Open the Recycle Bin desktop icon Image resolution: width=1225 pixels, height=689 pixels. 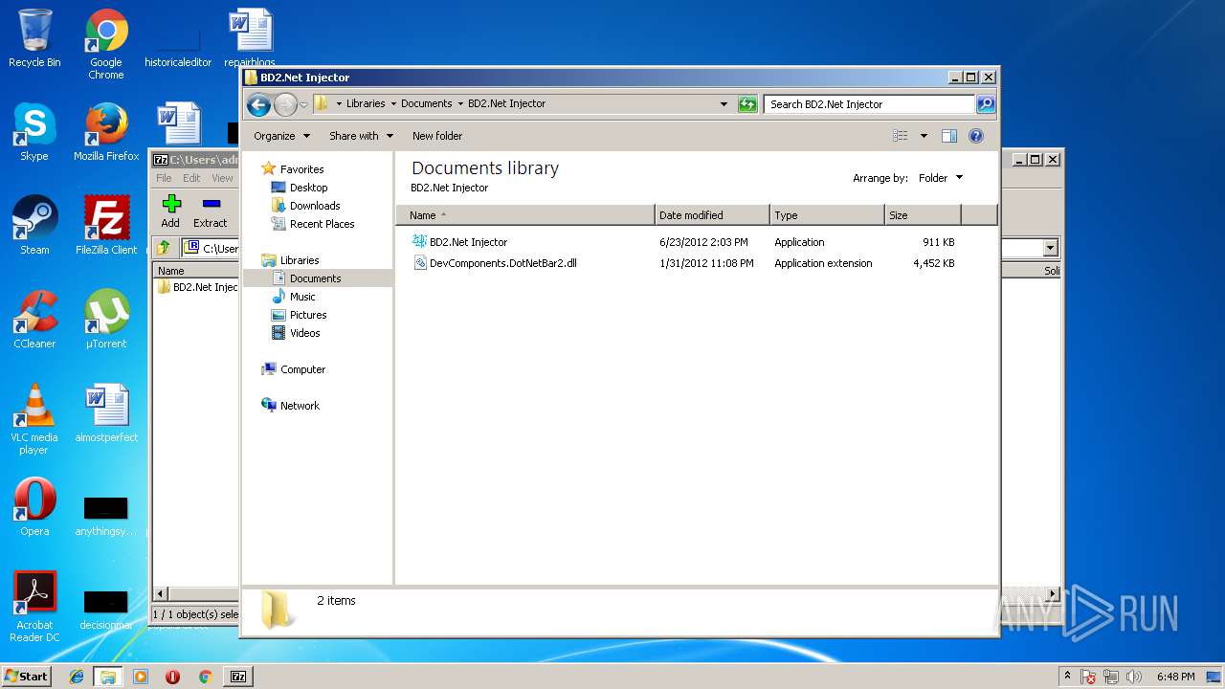tap(34, 38)
